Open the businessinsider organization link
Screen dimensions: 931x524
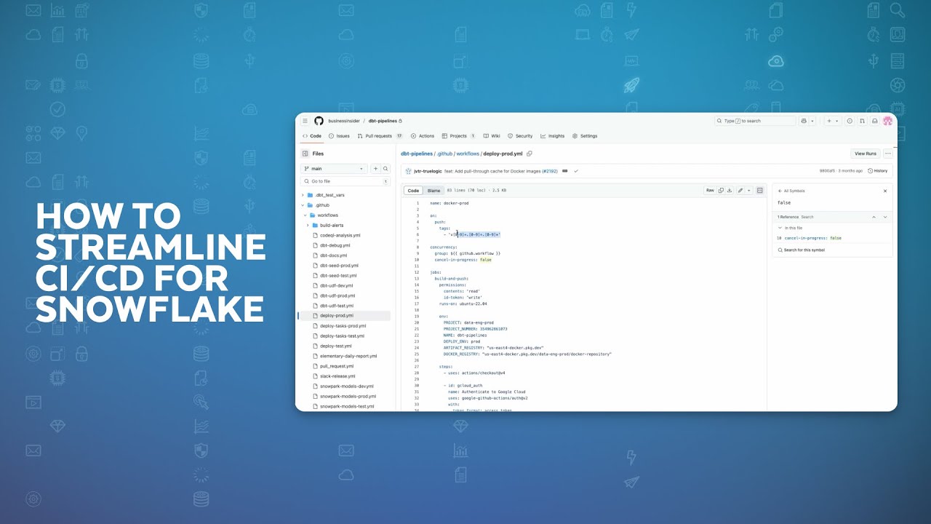tap(343, 121)
